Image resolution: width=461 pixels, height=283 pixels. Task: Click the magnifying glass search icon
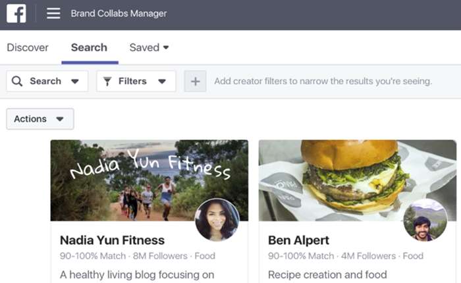17,81
